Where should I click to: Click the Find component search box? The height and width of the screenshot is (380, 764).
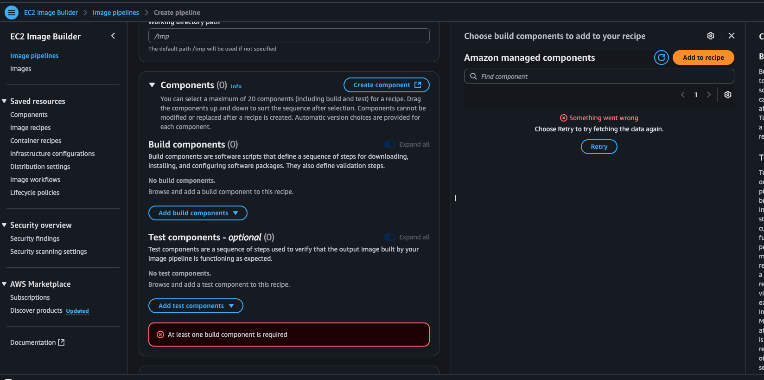(599, 76)
